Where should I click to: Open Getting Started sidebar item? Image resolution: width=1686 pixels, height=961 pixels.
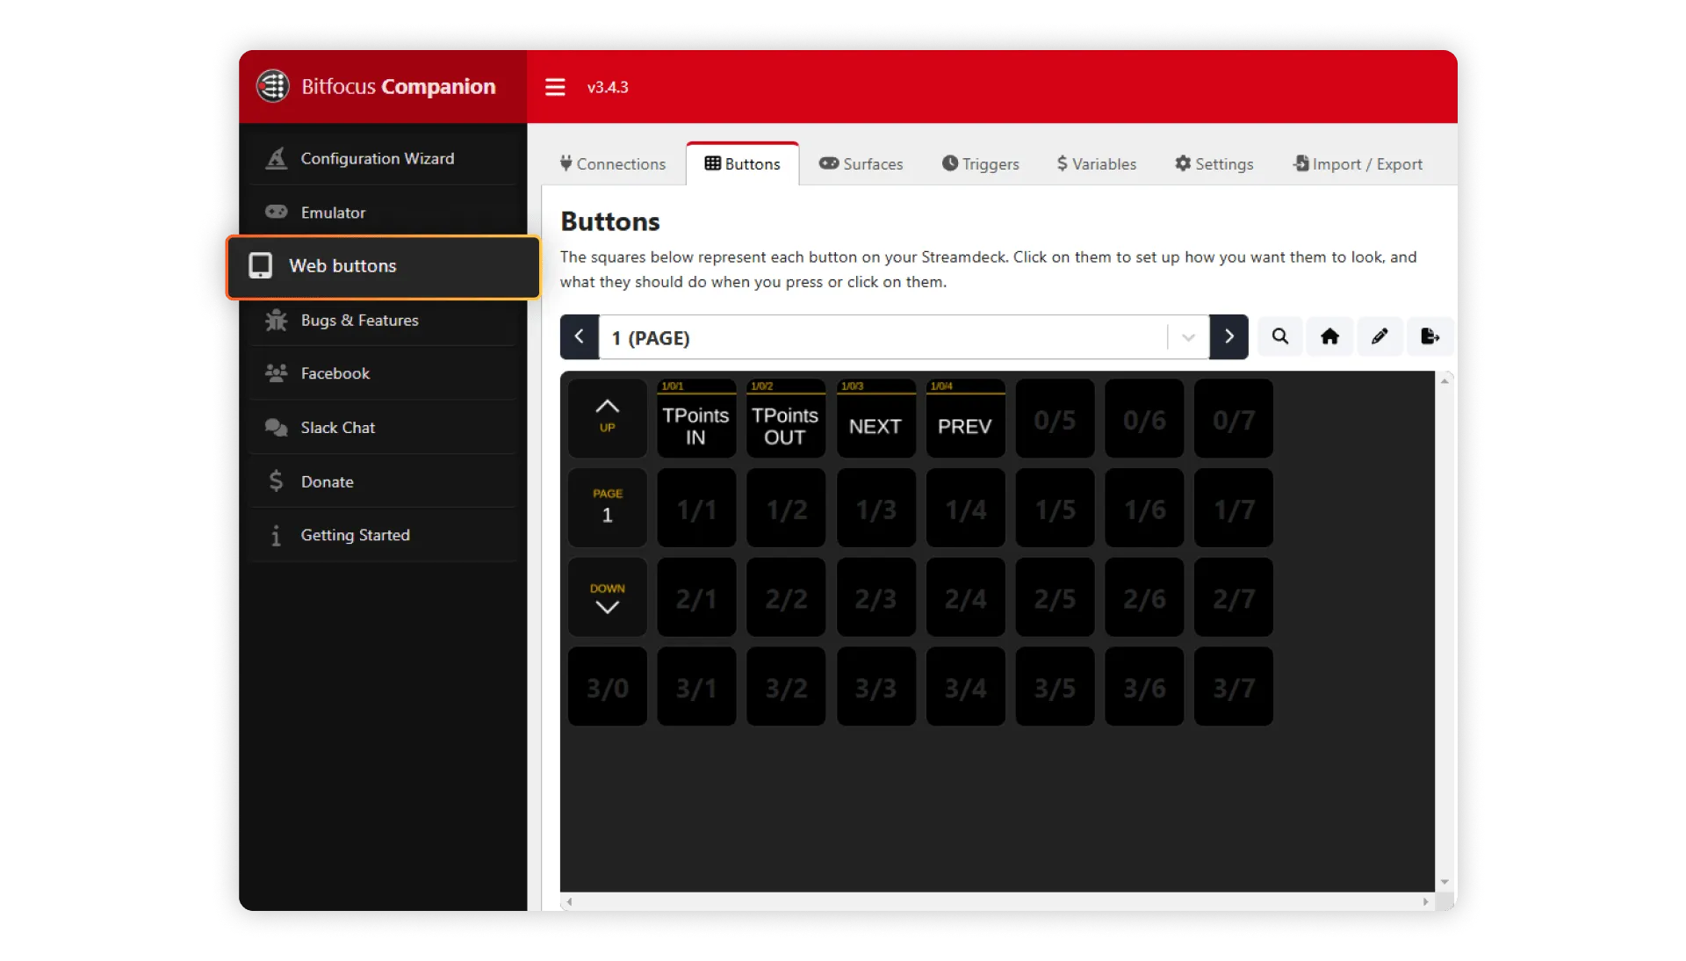[383, 535]
